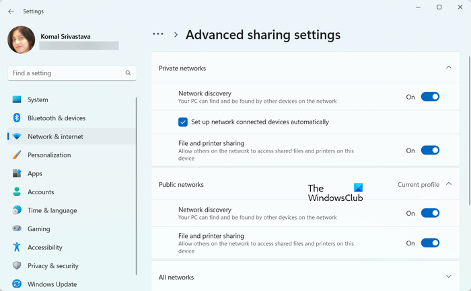Viewport: 471px width, 291px height.
Task: Collapse the Private networks section
Action: click(x=449, y=68)
